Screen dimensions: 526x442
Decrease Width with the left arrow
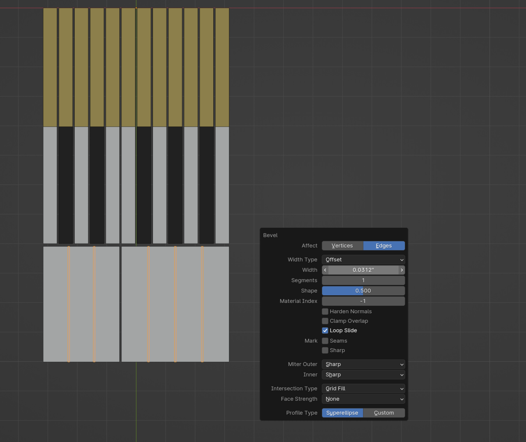click(325, 270)
